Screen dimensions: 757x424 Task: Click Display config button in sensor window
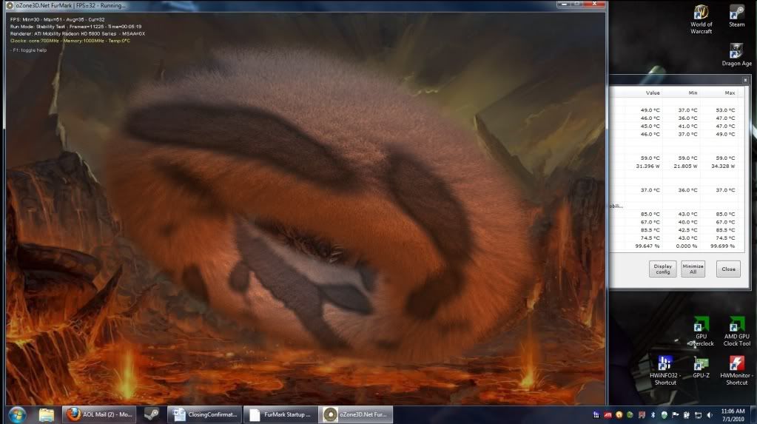point(662,269)
